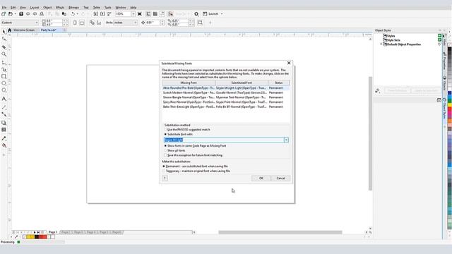Click the help question mark button
Image resolution: width=452 pixels, height=254 pixels.
[x=165, y=179]
